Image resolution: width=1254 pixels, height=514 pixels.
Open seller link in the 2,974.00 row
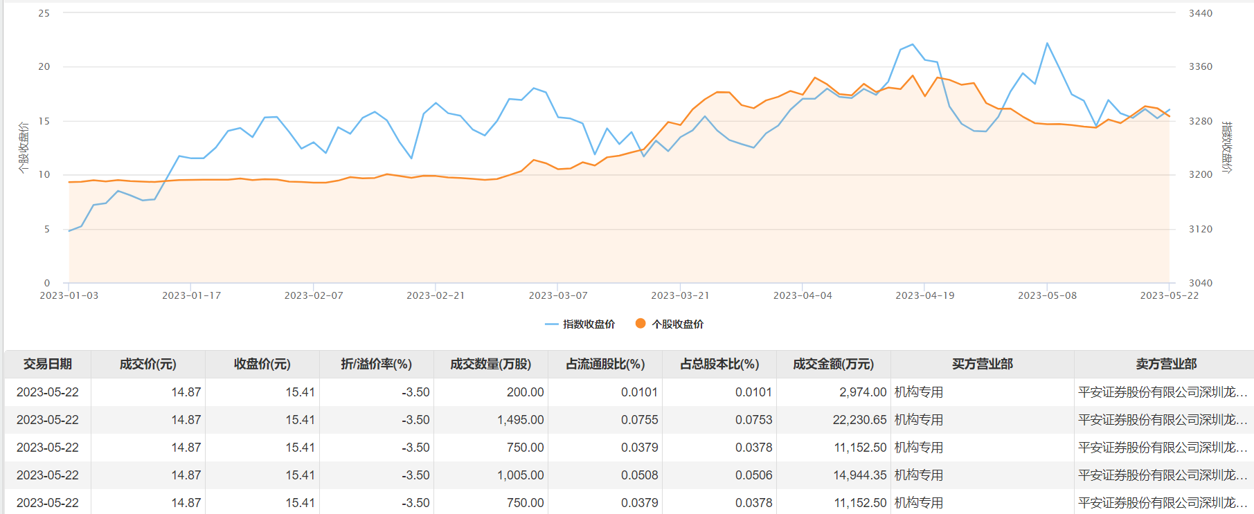(1163, 392)
